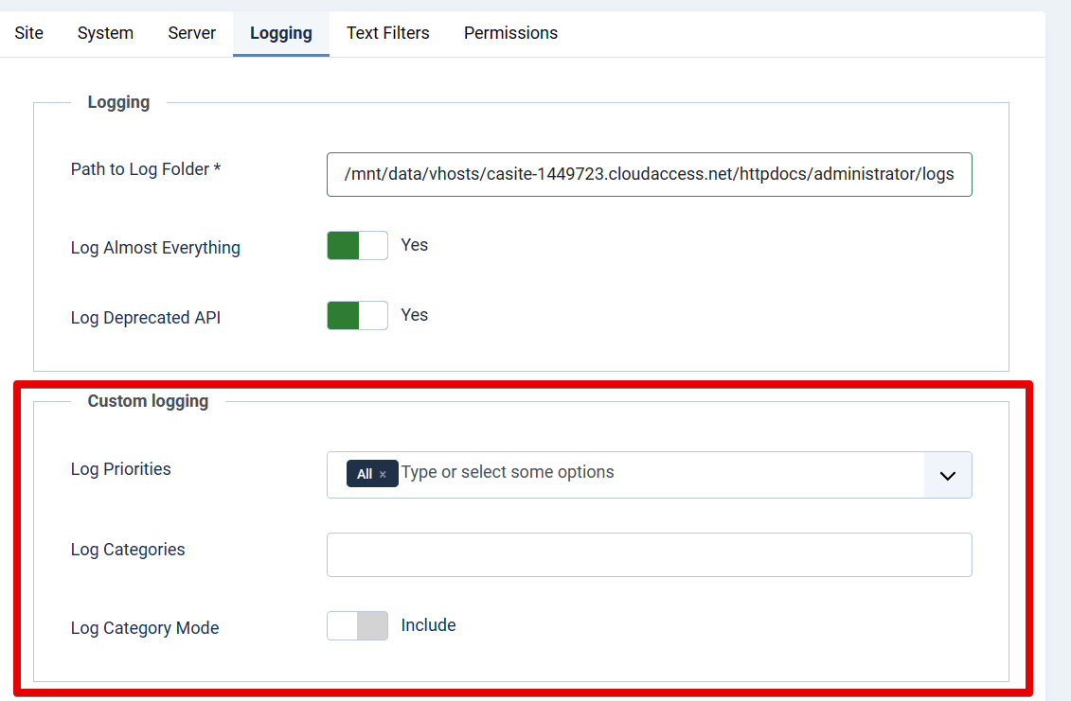Click the Log Categories label
The width and height of the screenshot is (1071, 701).
coord(128,550)
